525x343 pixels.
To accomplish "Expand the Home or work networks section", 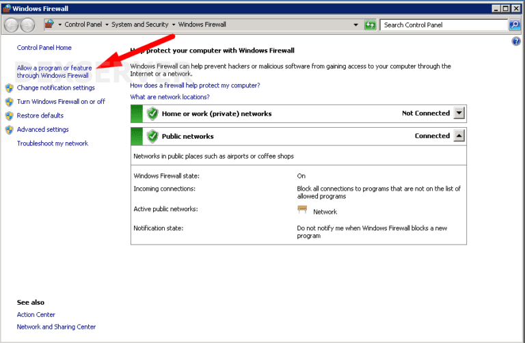I will click(x=459, y=113).
